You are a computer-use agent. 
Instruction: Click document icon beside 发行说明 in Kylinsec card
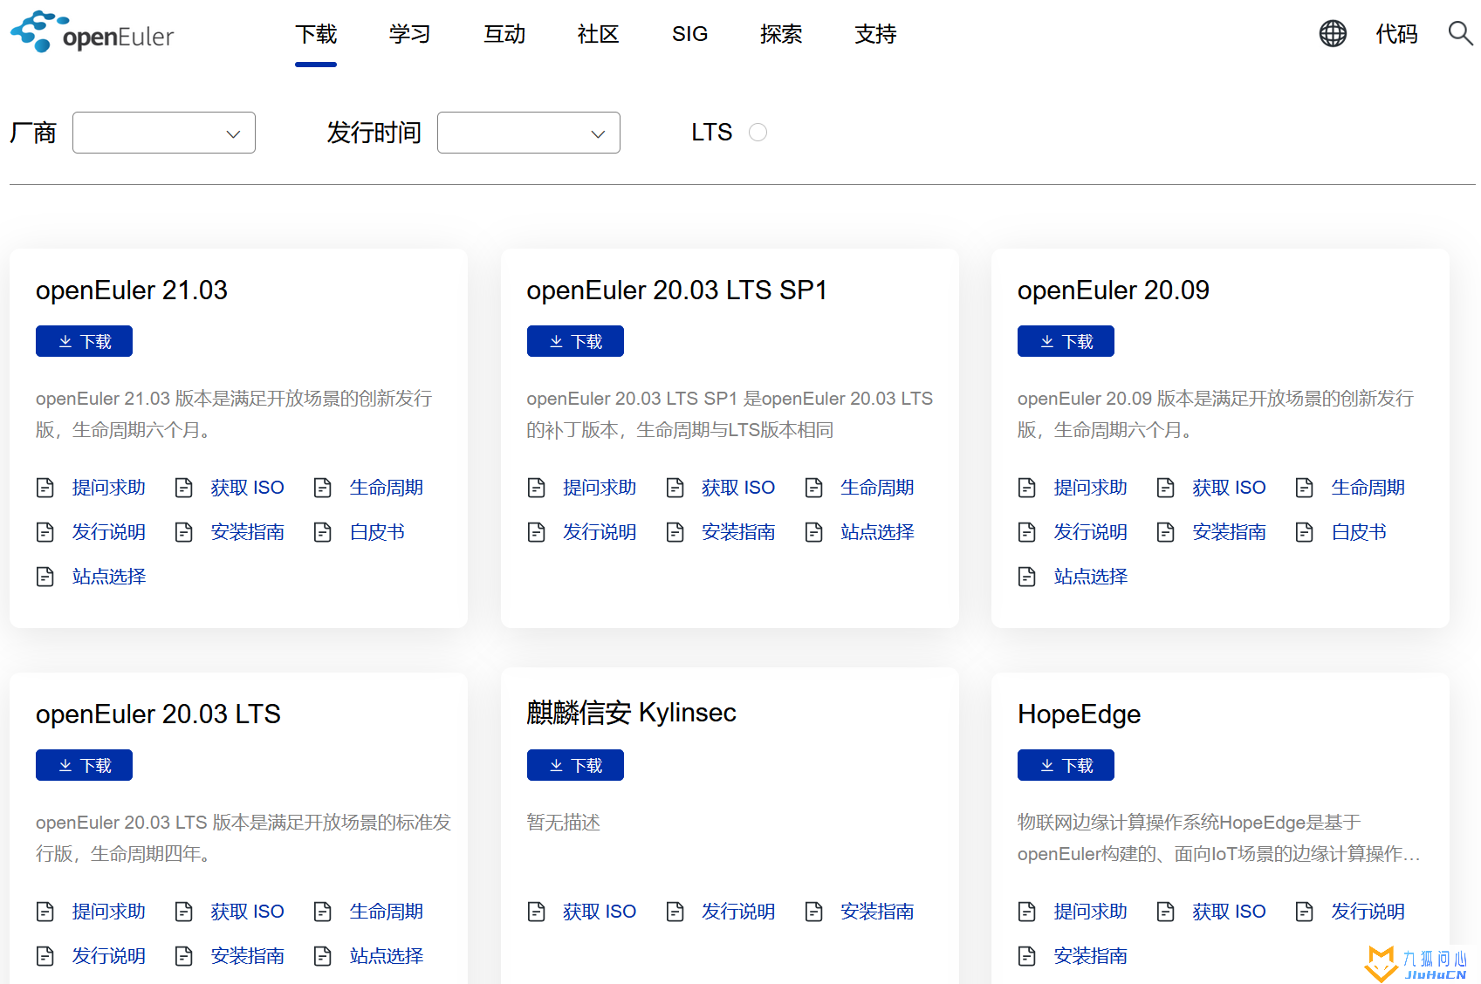pyautogui.click(x=675, y=912)
